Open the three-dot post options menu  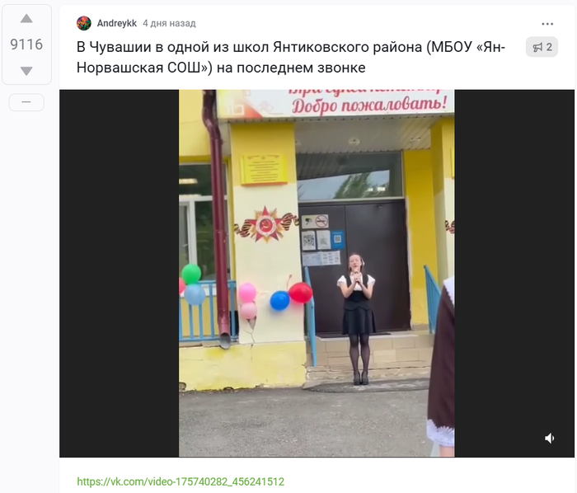point(547,24)
